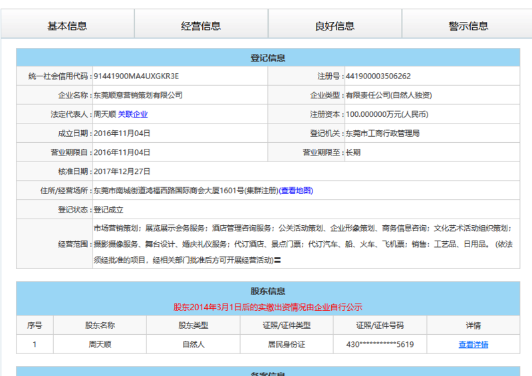Select the registration status 登记成立
This screenshot has width=532, height=376.
(x=108, y=210)
